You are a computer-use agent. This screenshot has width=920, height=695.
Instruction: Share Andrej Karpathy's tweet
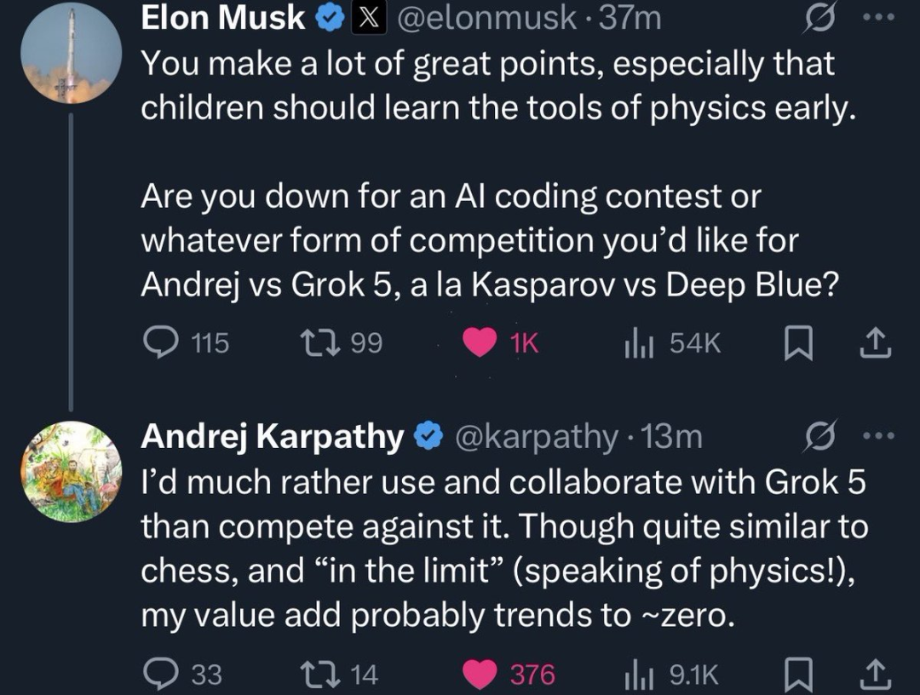[877, 674]
